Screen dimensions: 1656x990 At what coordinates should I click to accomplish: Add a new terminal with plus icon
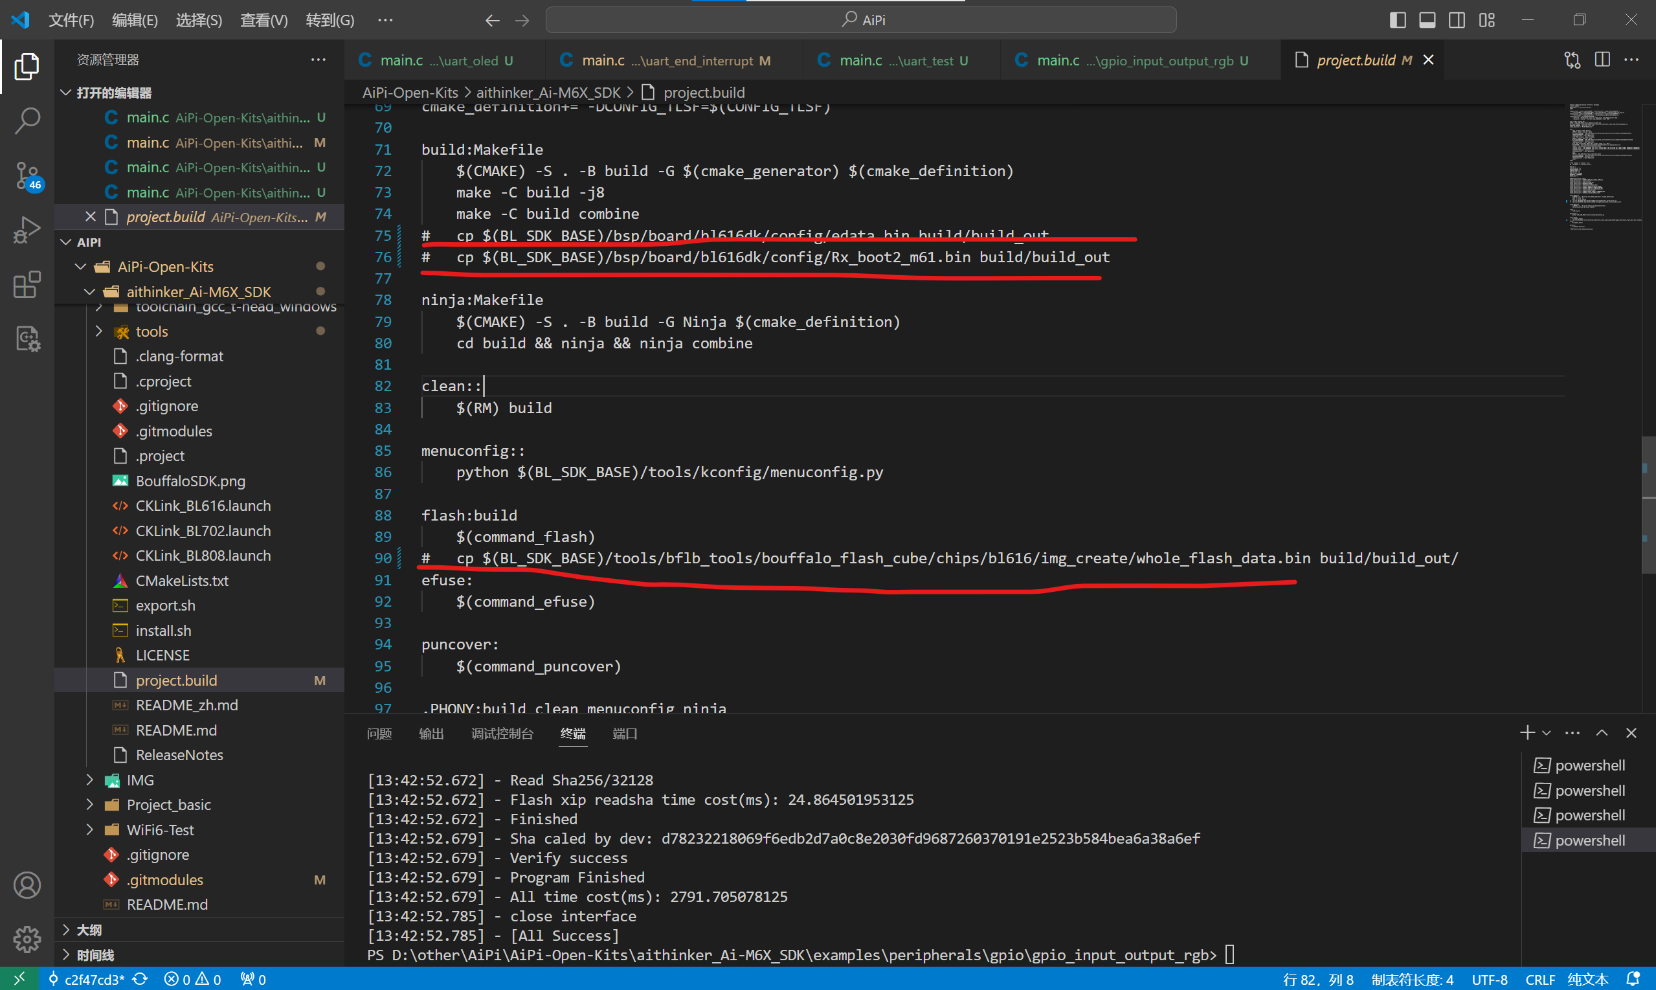[1526, 732]
